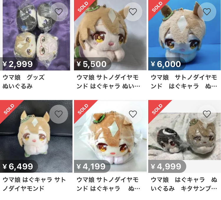
Task: View the blue background plush photo
Action: [184, 35]
